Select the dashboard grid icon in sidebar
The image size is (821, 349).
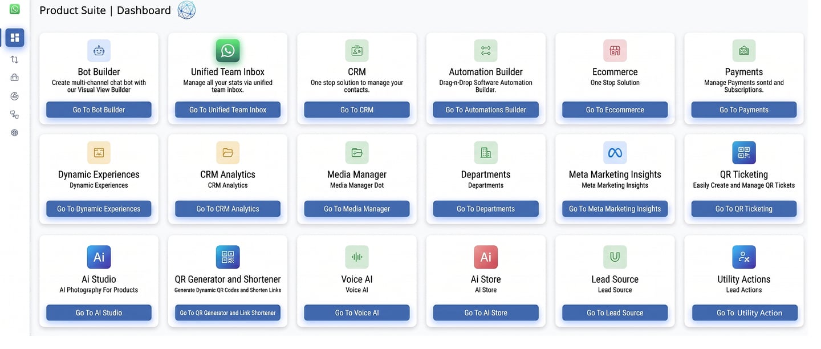point(15,38)
